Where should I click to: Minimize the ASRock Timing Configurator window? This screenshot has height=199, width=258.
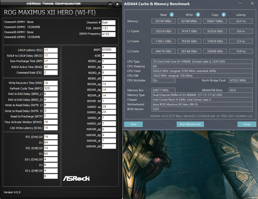point(110,4)
